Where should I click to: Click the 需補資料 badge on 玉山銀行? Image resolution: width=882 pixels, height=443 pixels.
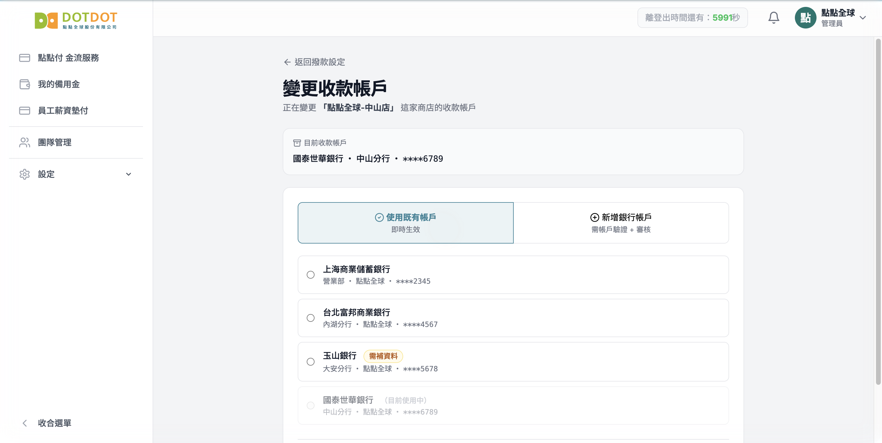click(x=383, y=356)
